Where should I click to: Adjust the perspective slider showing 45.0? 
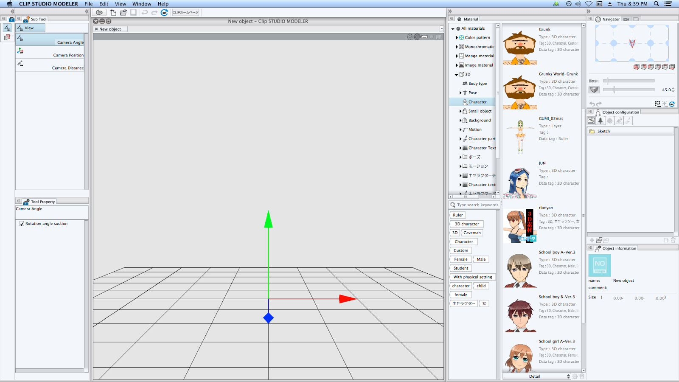630,90
